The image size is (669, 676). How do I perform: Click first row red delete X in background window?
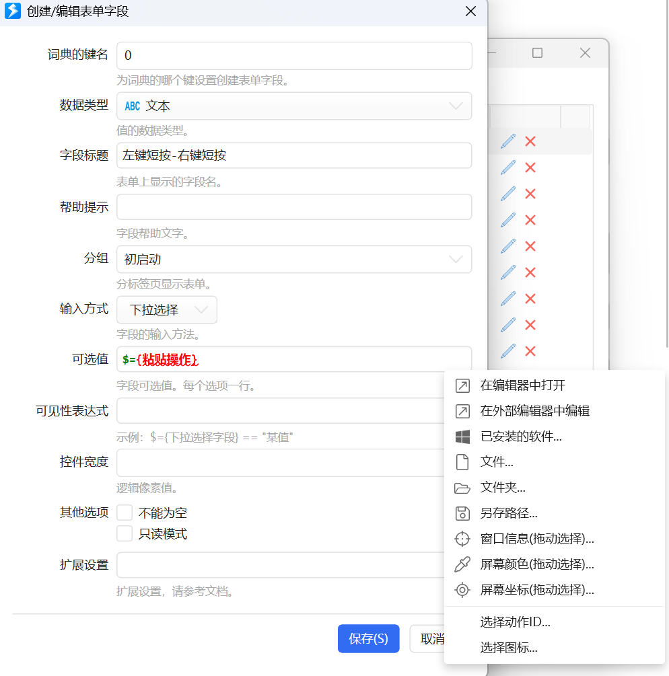coord(530,141)
